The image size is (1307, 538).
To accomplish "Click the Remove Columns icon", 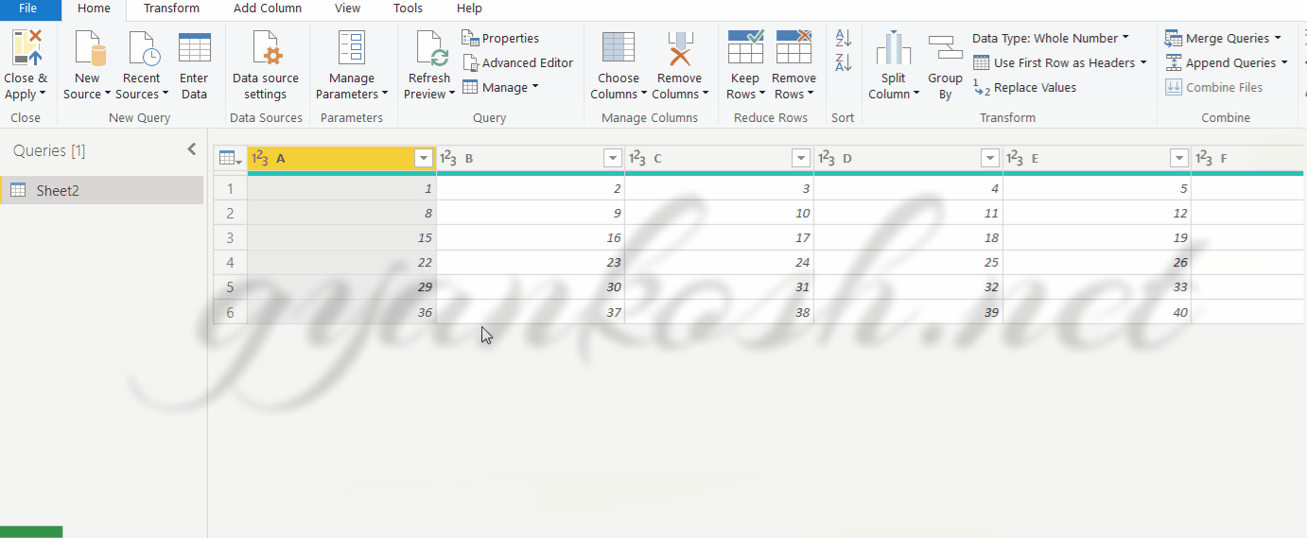I will (x=680, y=48).
